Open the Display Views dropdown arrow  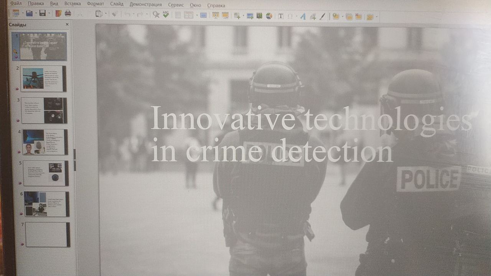click(197, 15)
